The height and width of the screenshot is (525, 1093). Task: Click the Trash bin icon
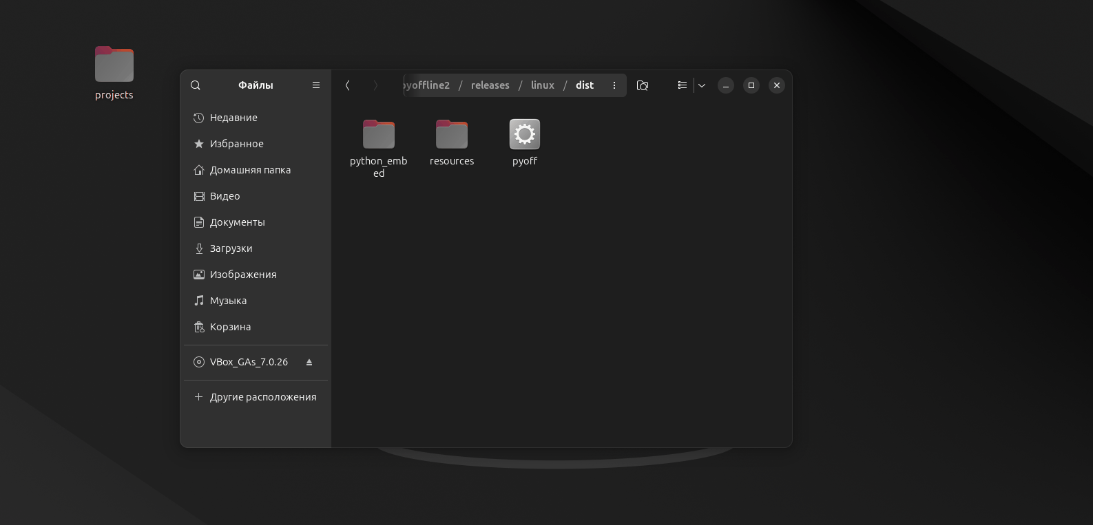point(199,327)
